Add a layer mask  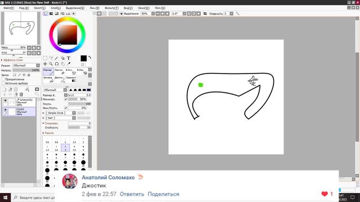[37, 89]
